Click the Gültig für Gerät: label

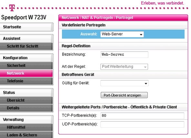[75, 83]
